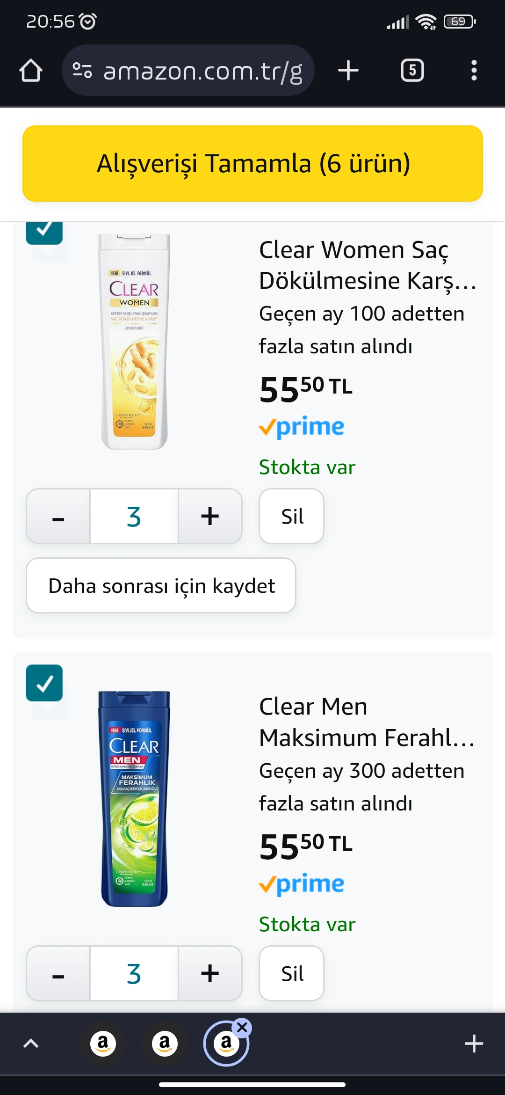The image size is (505, 1095).
Task: Tap the browser home icon
Action: point(31,71)
